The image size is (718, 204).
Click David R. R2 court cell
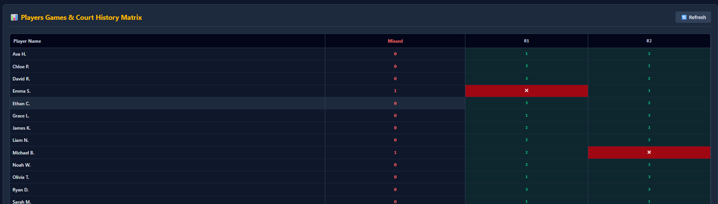pos(649,79)
